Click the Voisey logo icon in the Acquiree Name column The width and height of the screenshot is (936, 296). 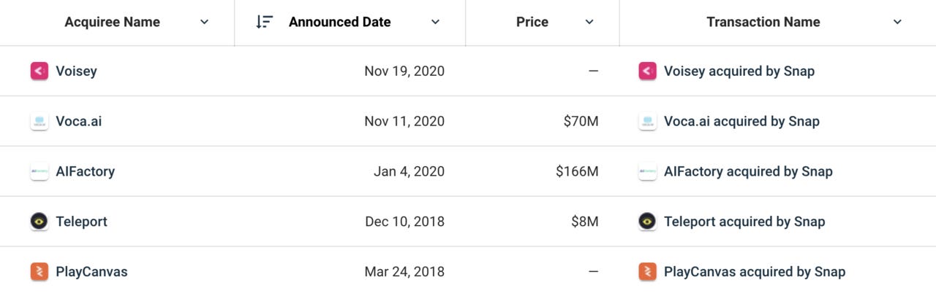point(39,71)
